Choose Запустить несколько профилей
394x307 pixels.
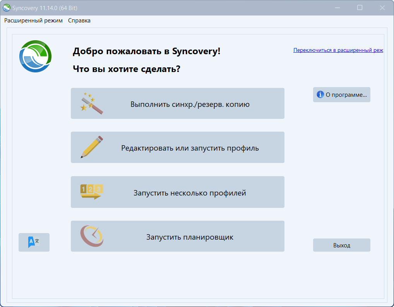[177, 192]
